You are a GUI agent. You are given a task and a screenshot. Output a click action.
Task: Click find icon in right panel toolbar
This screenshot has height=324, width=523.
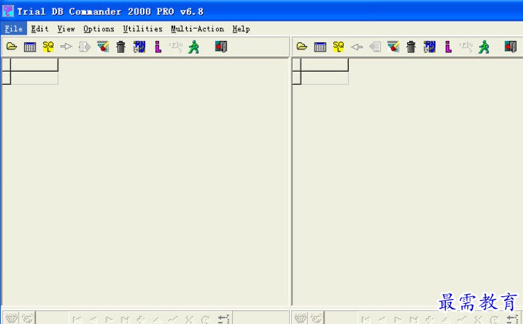465,47
